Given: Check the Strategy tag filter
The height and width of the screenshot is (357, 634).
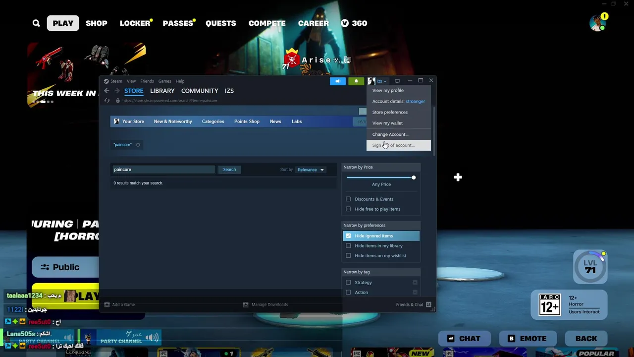Looking at the screenshot, I should (x=348, y=283).
